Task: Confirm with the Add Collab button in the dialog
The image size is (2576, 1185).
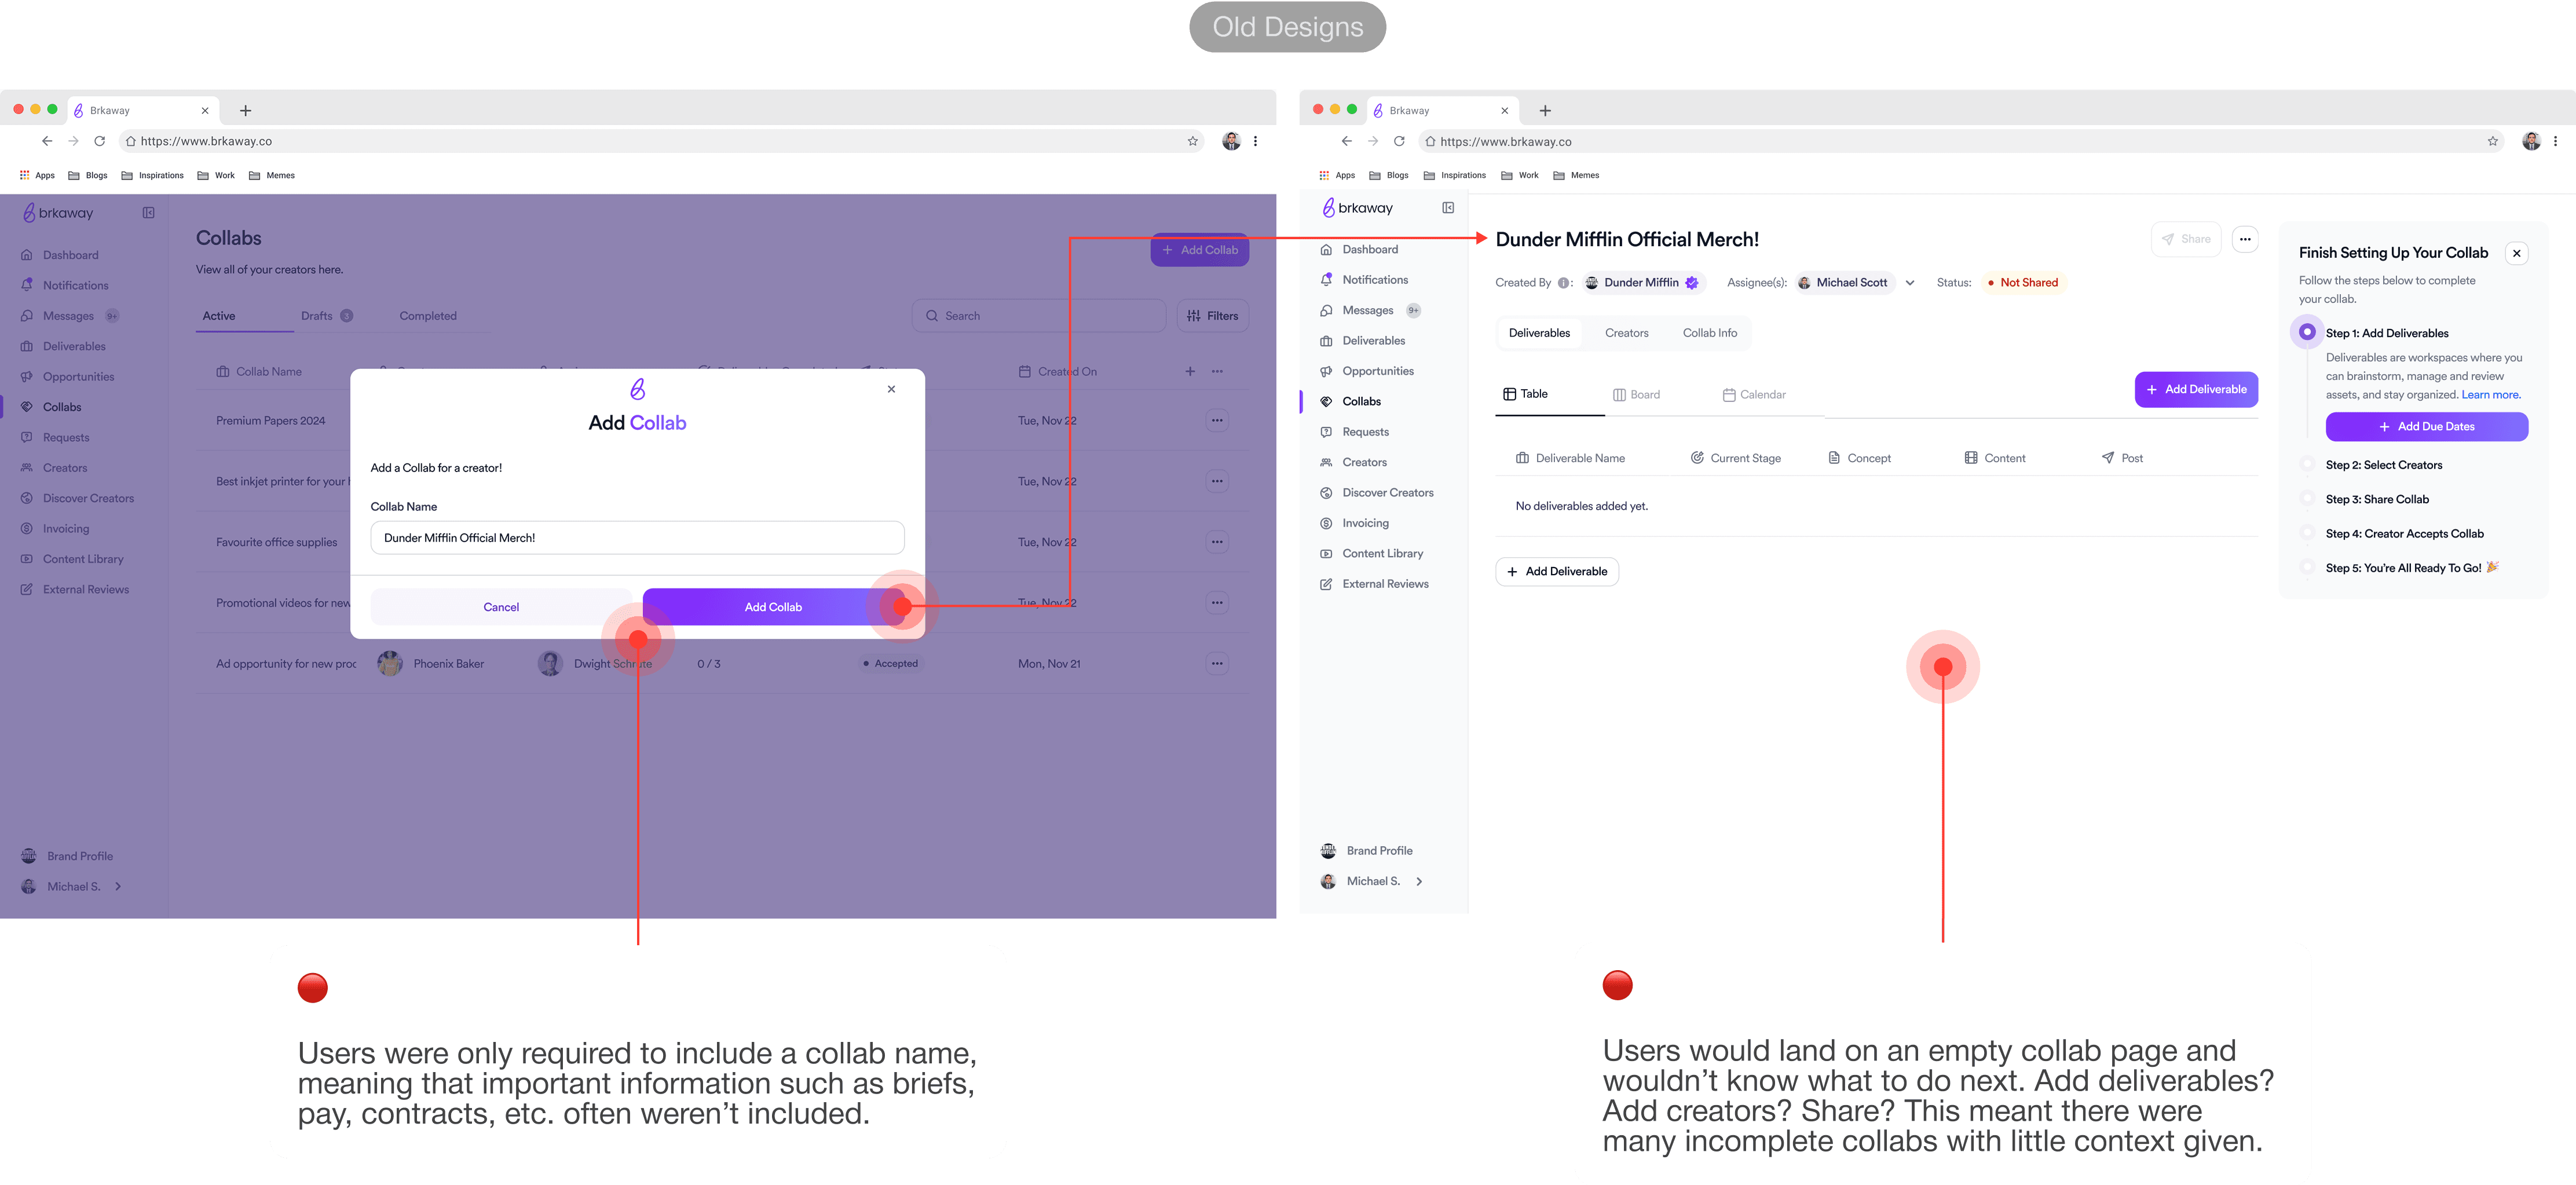Action: [773, 607]
